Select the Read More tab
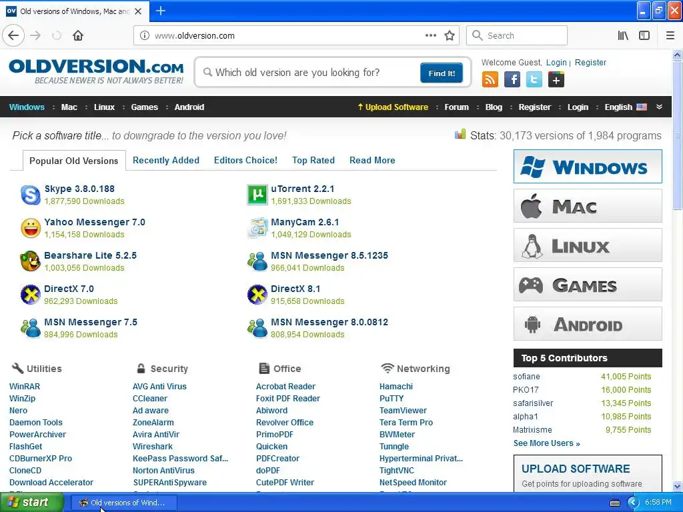 click(x=372, y=160)
